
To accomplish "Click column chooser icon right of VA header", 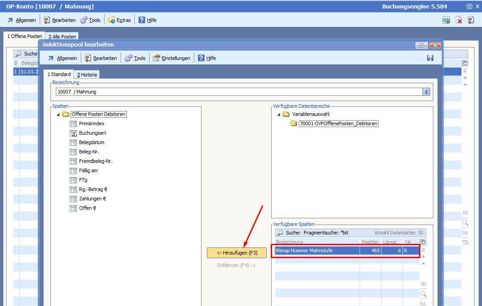I will coord(423,242).
